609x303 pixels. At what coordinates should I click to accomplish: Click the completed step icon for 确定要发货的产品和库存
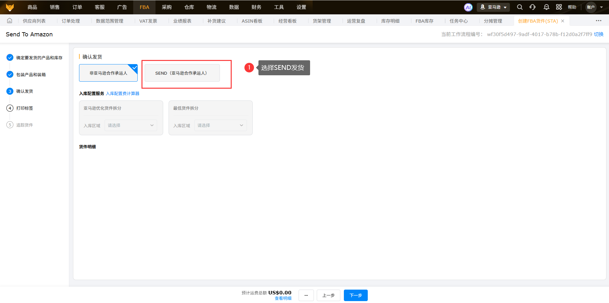[x=10, y=57]
